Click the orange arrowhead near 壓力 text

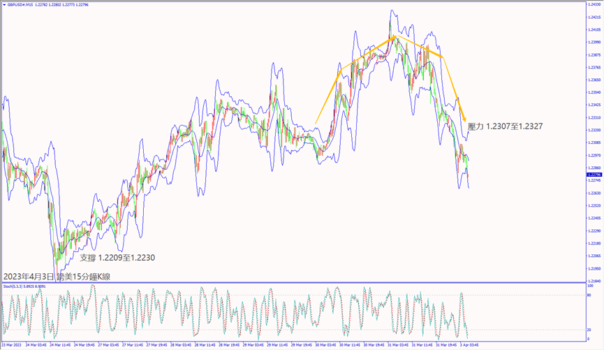click(464, 119)
